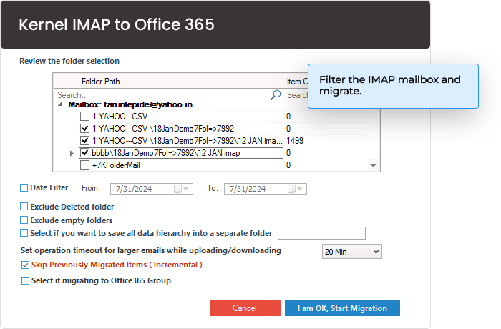The width and height of the screenshot is (501, 329).
Task: Select the '1 YAHOO--CSV' folder row text
Action: 120,117
